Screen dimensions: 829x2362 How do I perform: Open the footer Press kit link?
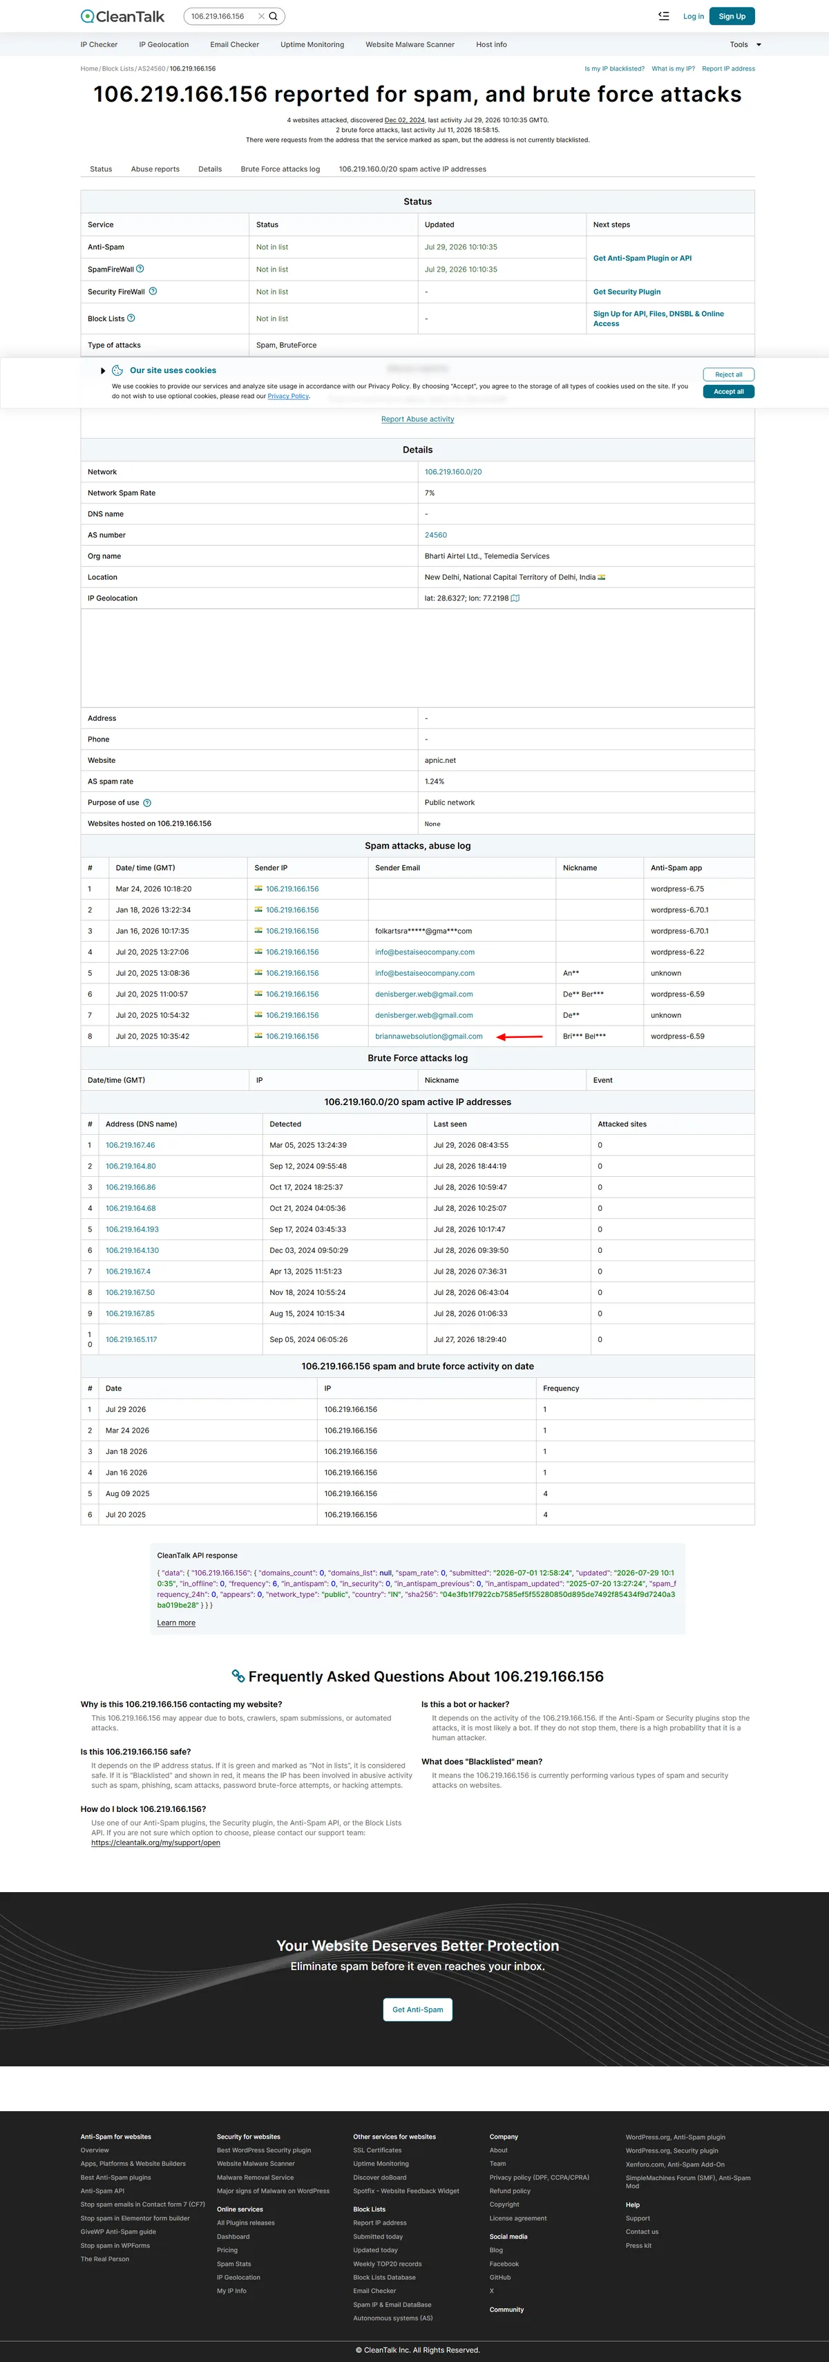(638, 2245)
